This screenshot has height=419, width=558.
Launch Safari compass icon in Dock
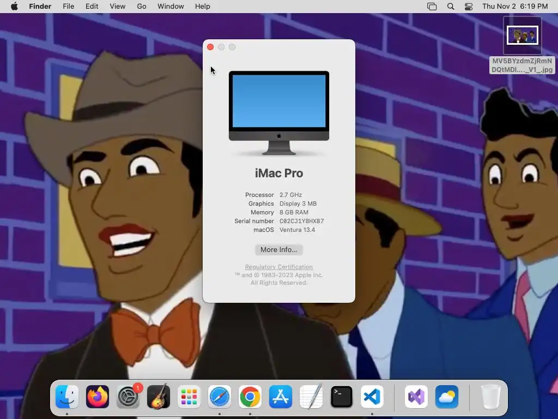click(x=220, y=397)
